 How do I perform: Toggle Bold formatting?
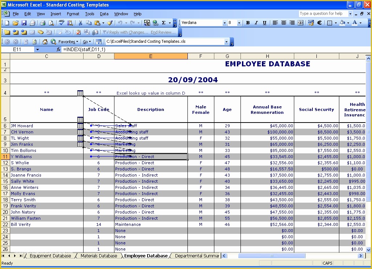pyautogui.click(x=247, y=22)
